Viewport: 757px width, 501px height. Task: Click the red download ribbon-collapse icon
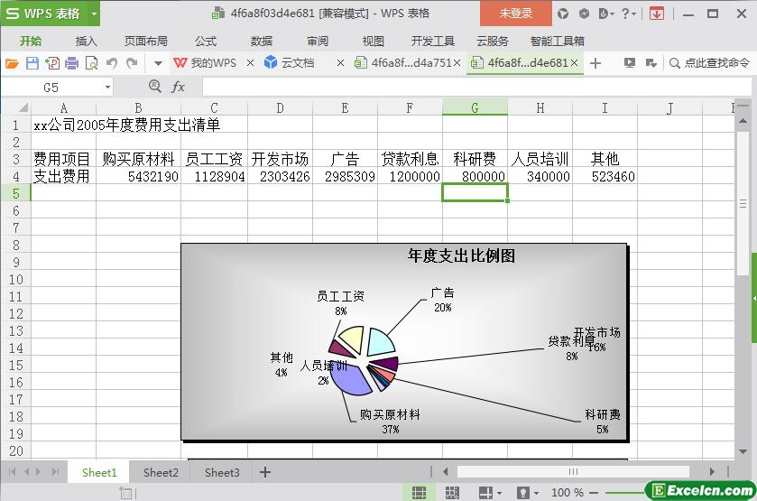coord(656,14)
